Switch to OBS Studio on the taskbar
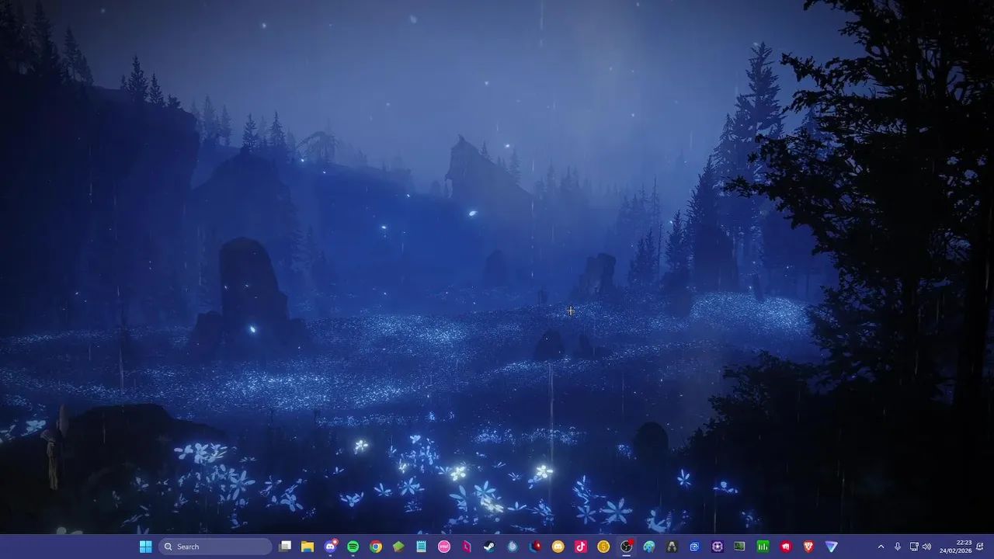994x559 pixels. click(x=626, y=547)
